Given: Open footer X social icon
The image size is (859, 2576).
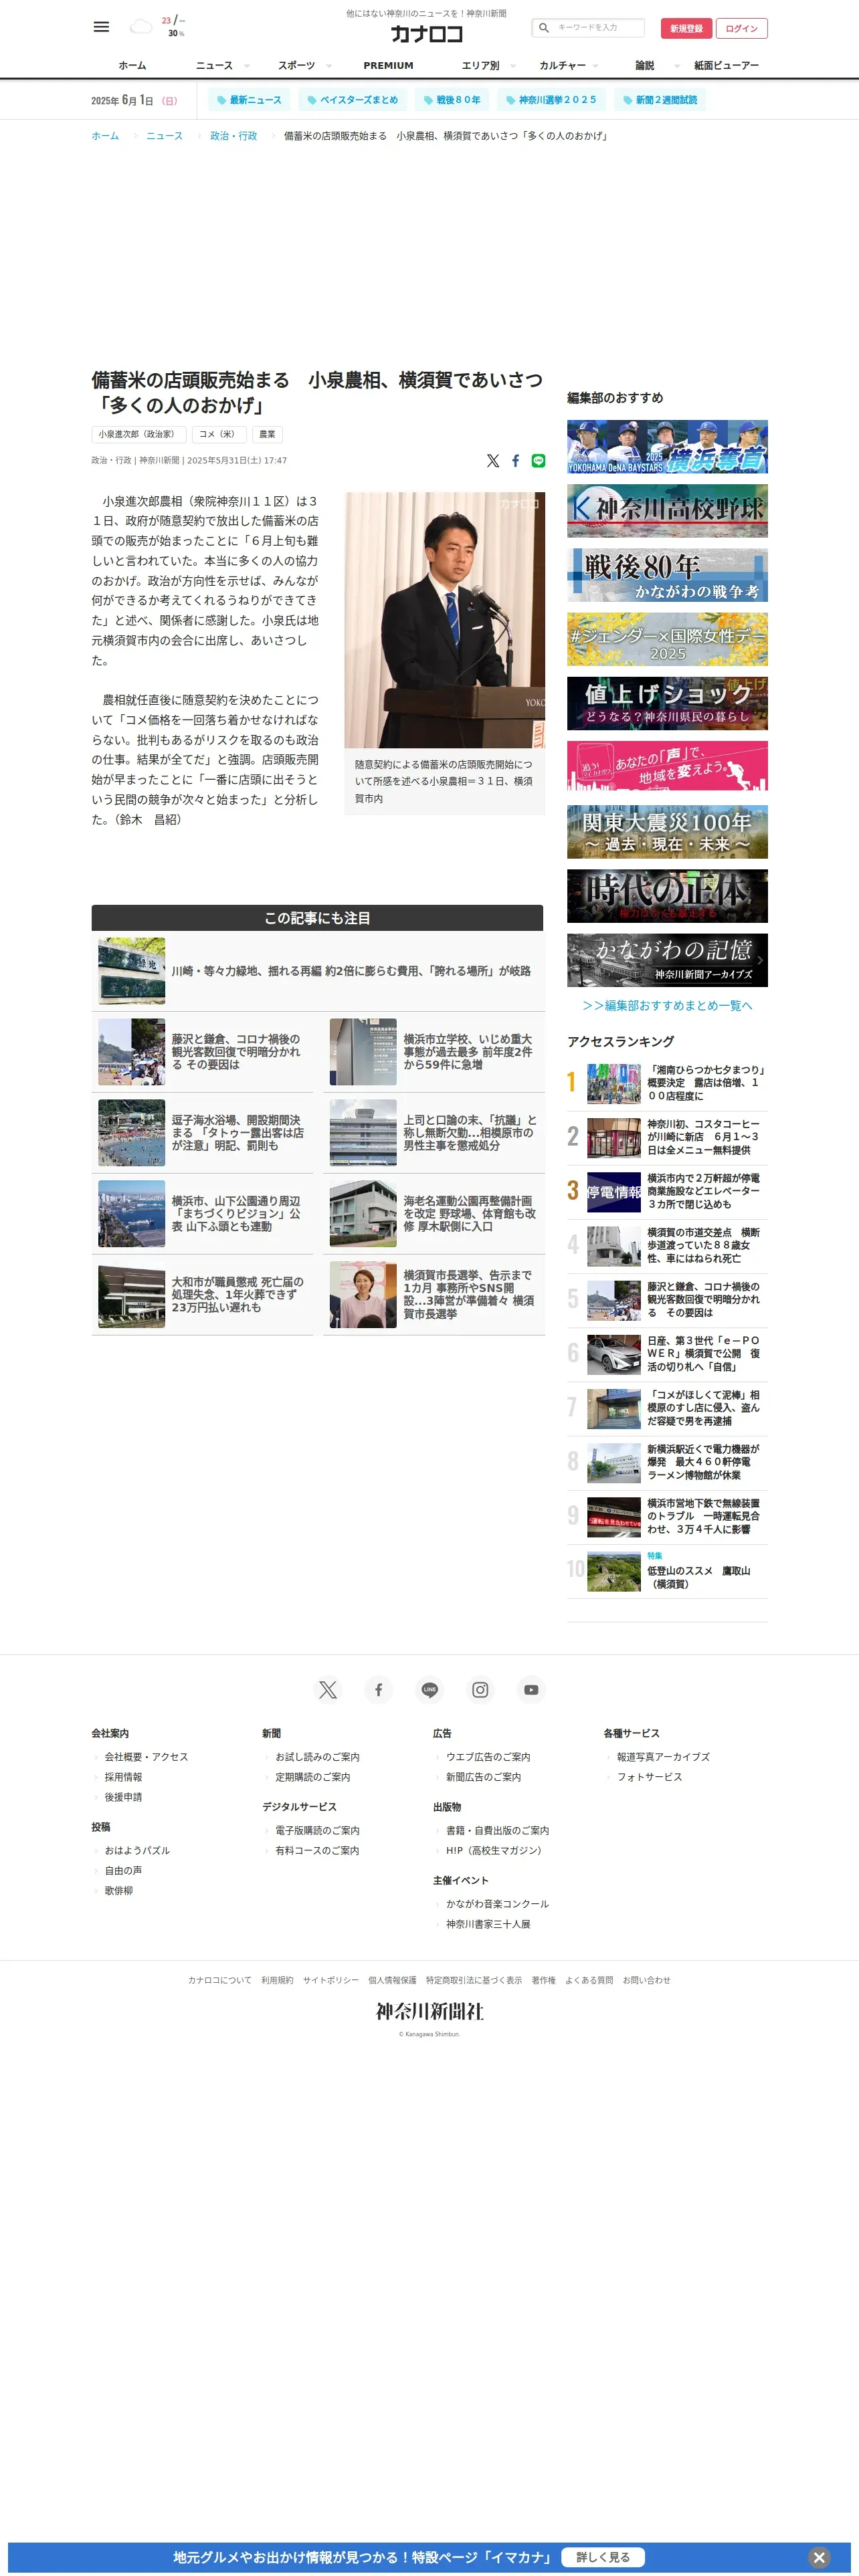Looking at the screenshot, I should coord(328,1690).
